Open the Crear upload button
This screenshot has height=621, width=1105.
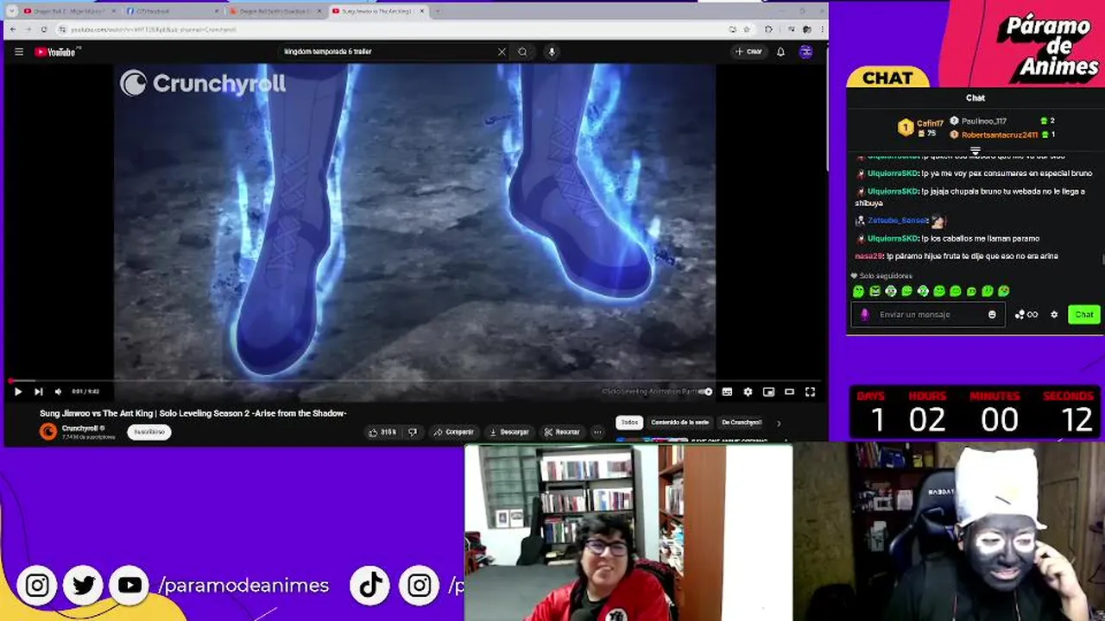748,52
